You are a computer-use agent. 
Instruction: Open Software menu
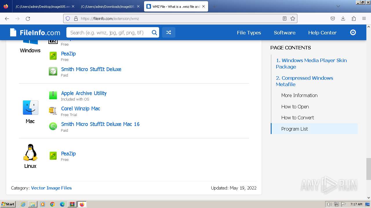tap(285, 33)
